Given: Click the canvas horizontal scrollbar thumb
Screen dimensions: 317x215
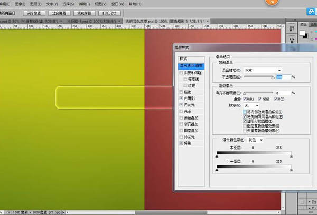Looking at the screenshot, I should [x=171, y=212].
